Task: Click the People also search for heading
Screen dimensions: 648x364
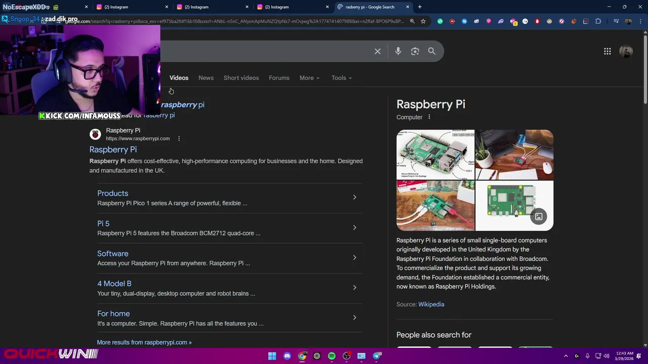Action: pos(434,335)
